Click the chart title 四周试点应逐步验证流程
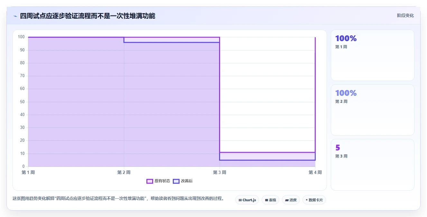Viewport: 427px width, 217px height. 88,16
